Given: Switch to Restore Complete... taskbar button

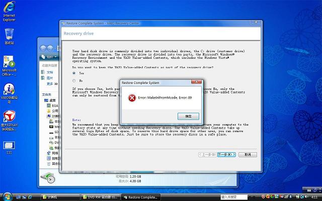Looking at the screenshot, I should [x=141, y=197].
